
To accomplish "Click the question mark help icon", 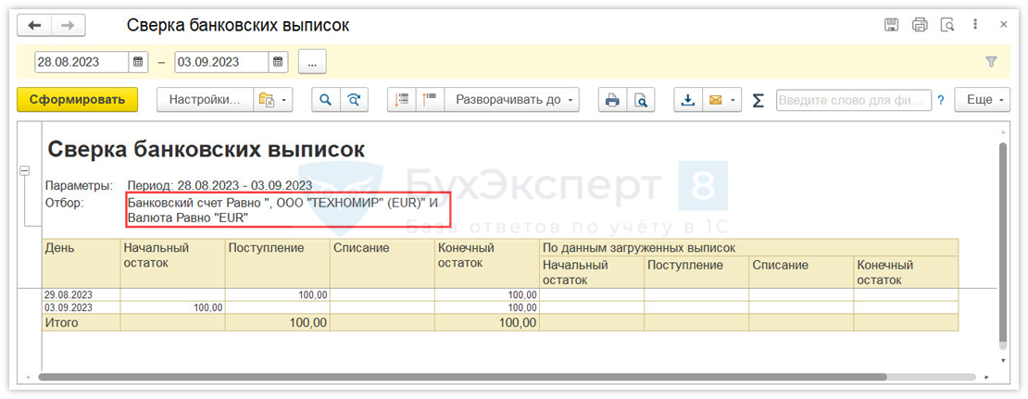I will tap(941, 101).
